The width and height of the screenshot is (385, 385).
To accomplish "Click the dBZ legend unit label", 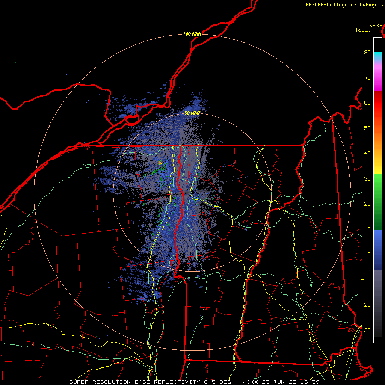I will pos(363,30).
